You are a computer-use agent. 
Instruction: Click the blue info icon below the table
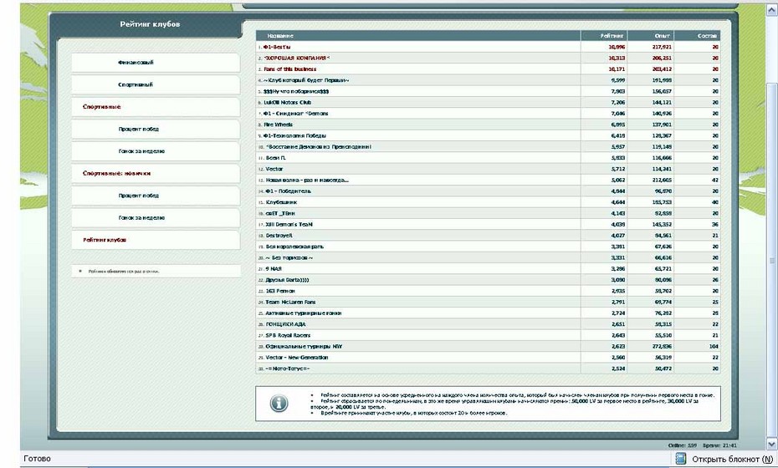pyautogui.click(x=279, y=403)
